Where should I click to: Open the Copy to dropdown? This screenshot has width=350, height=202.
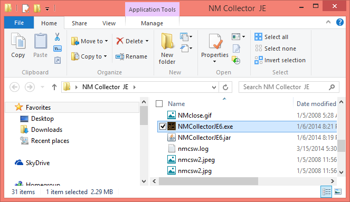pyautogui.click(x=89, y=56)
